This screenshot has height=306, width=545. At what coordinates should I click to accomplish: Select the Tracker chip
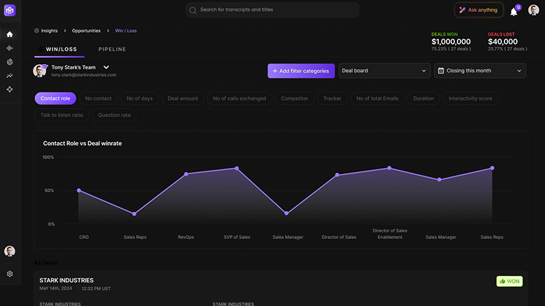click(333, 98)
